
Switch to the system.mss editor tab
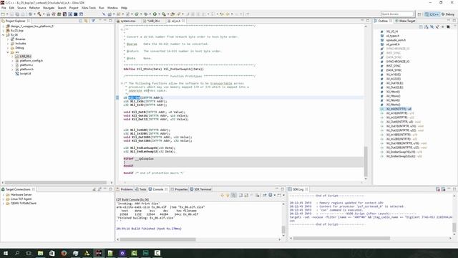point(128,21)
